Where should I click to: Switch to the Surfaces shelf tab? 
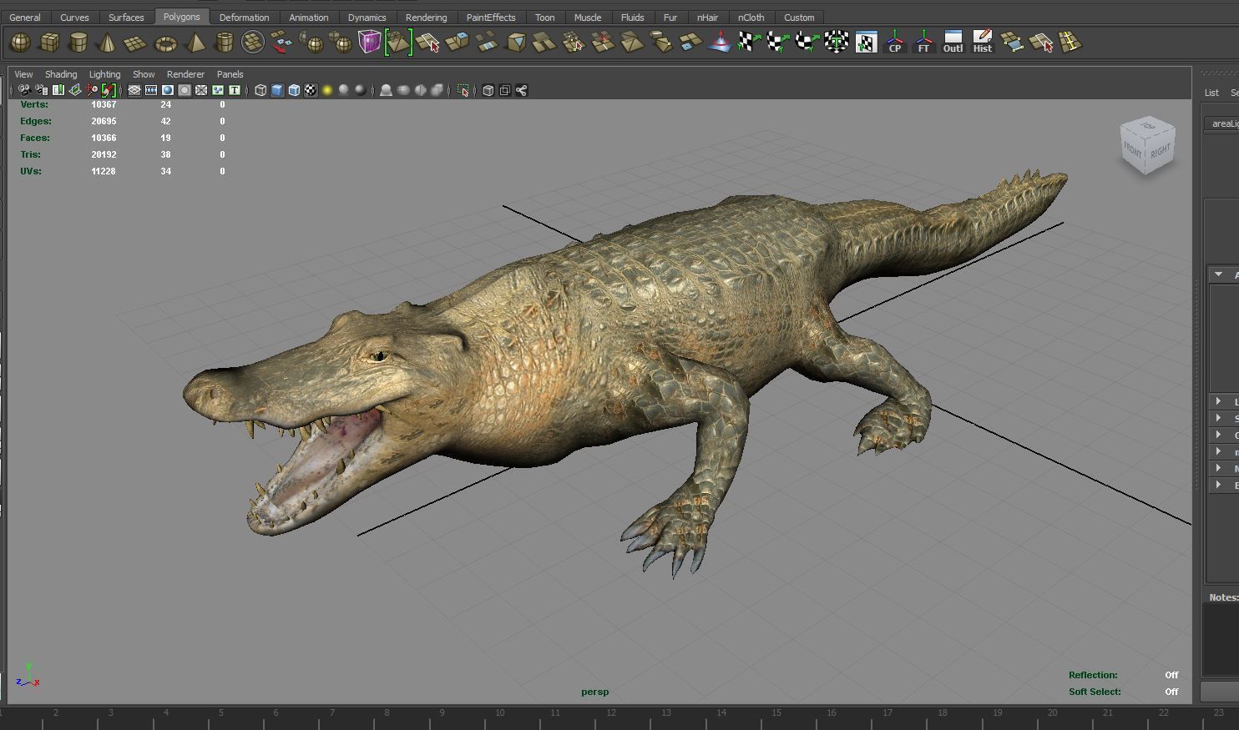[126, 17]
